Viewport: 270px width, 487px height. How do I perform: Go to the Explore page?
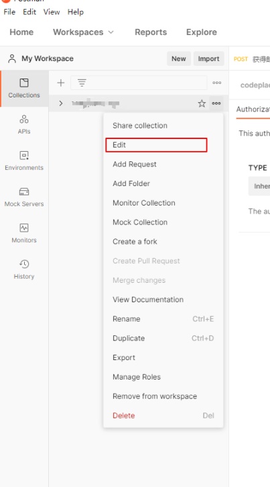point(201,32)
